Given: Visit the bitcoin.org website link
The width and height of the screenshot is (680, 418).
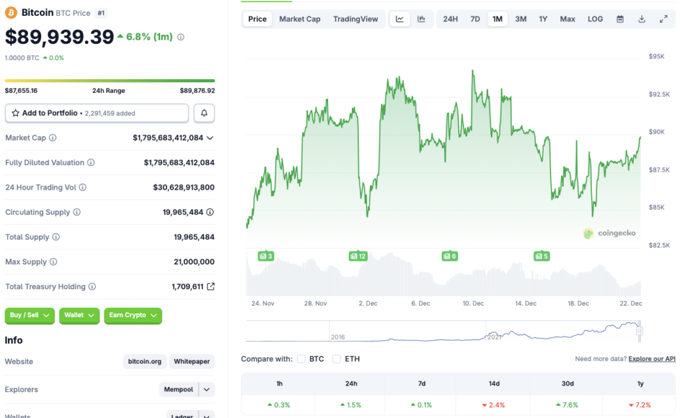Looking at the screenshot, I should (x=144, y=361).
